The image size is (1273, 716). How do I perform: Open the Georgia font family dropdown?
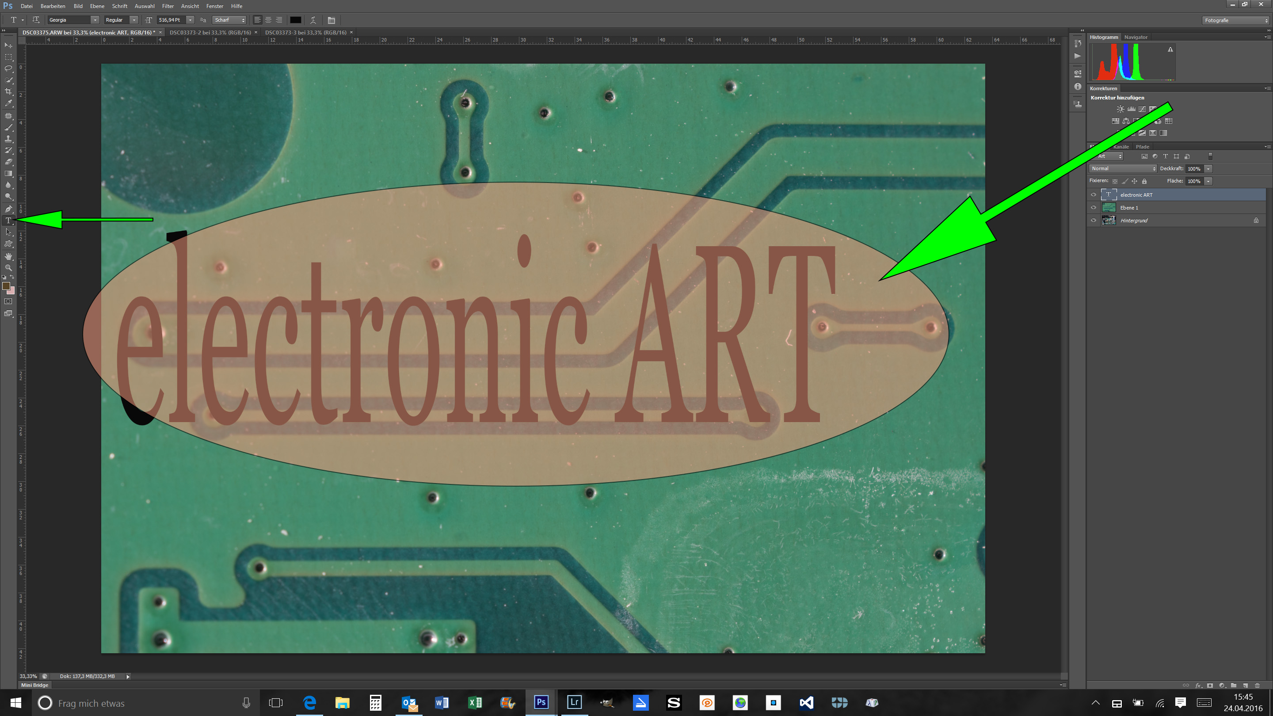(95, 20)
